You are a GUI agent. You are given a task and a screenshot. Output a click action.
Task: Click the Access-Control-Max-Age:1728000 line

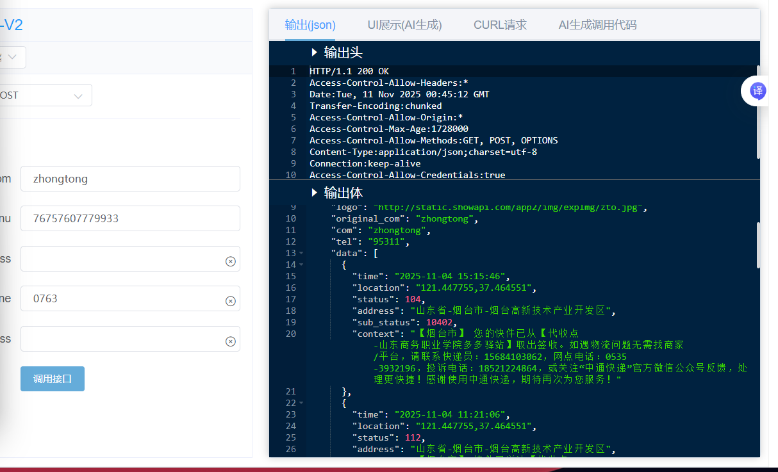(389, 129)
